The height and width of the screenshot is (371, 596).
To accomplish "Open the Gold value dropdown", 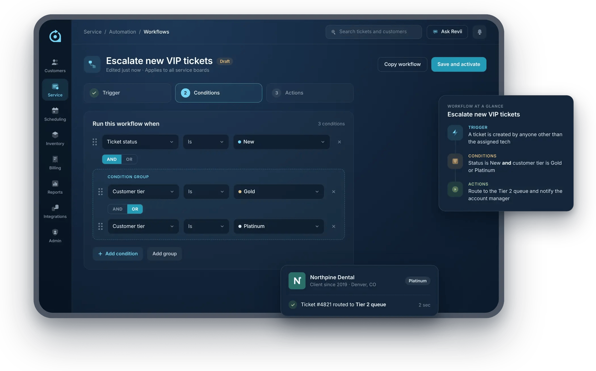I will 279,192.
